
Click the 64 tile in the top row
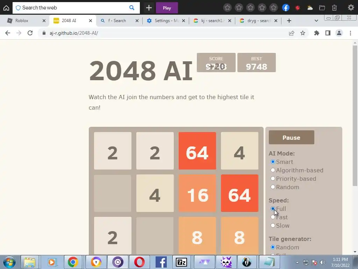[x=197, y=151]
